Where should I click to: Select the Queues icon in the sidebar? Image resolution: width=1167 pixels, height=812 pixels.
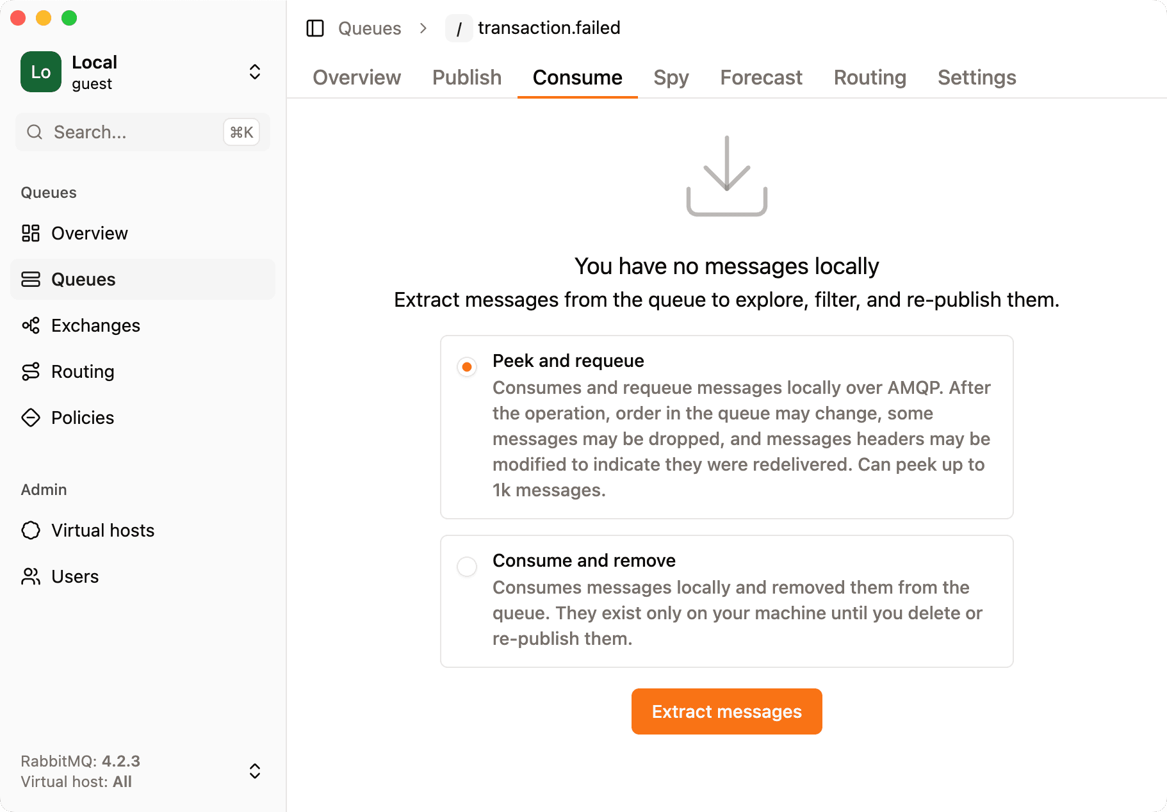pyautogui.click(x=30, y=279)
